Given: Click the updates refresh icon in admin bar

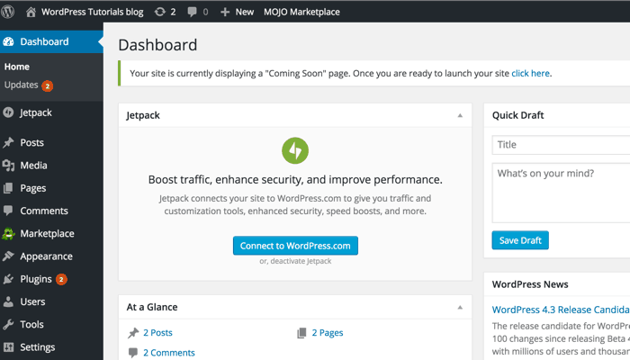Looking at the screenshot, I should 160,12.
